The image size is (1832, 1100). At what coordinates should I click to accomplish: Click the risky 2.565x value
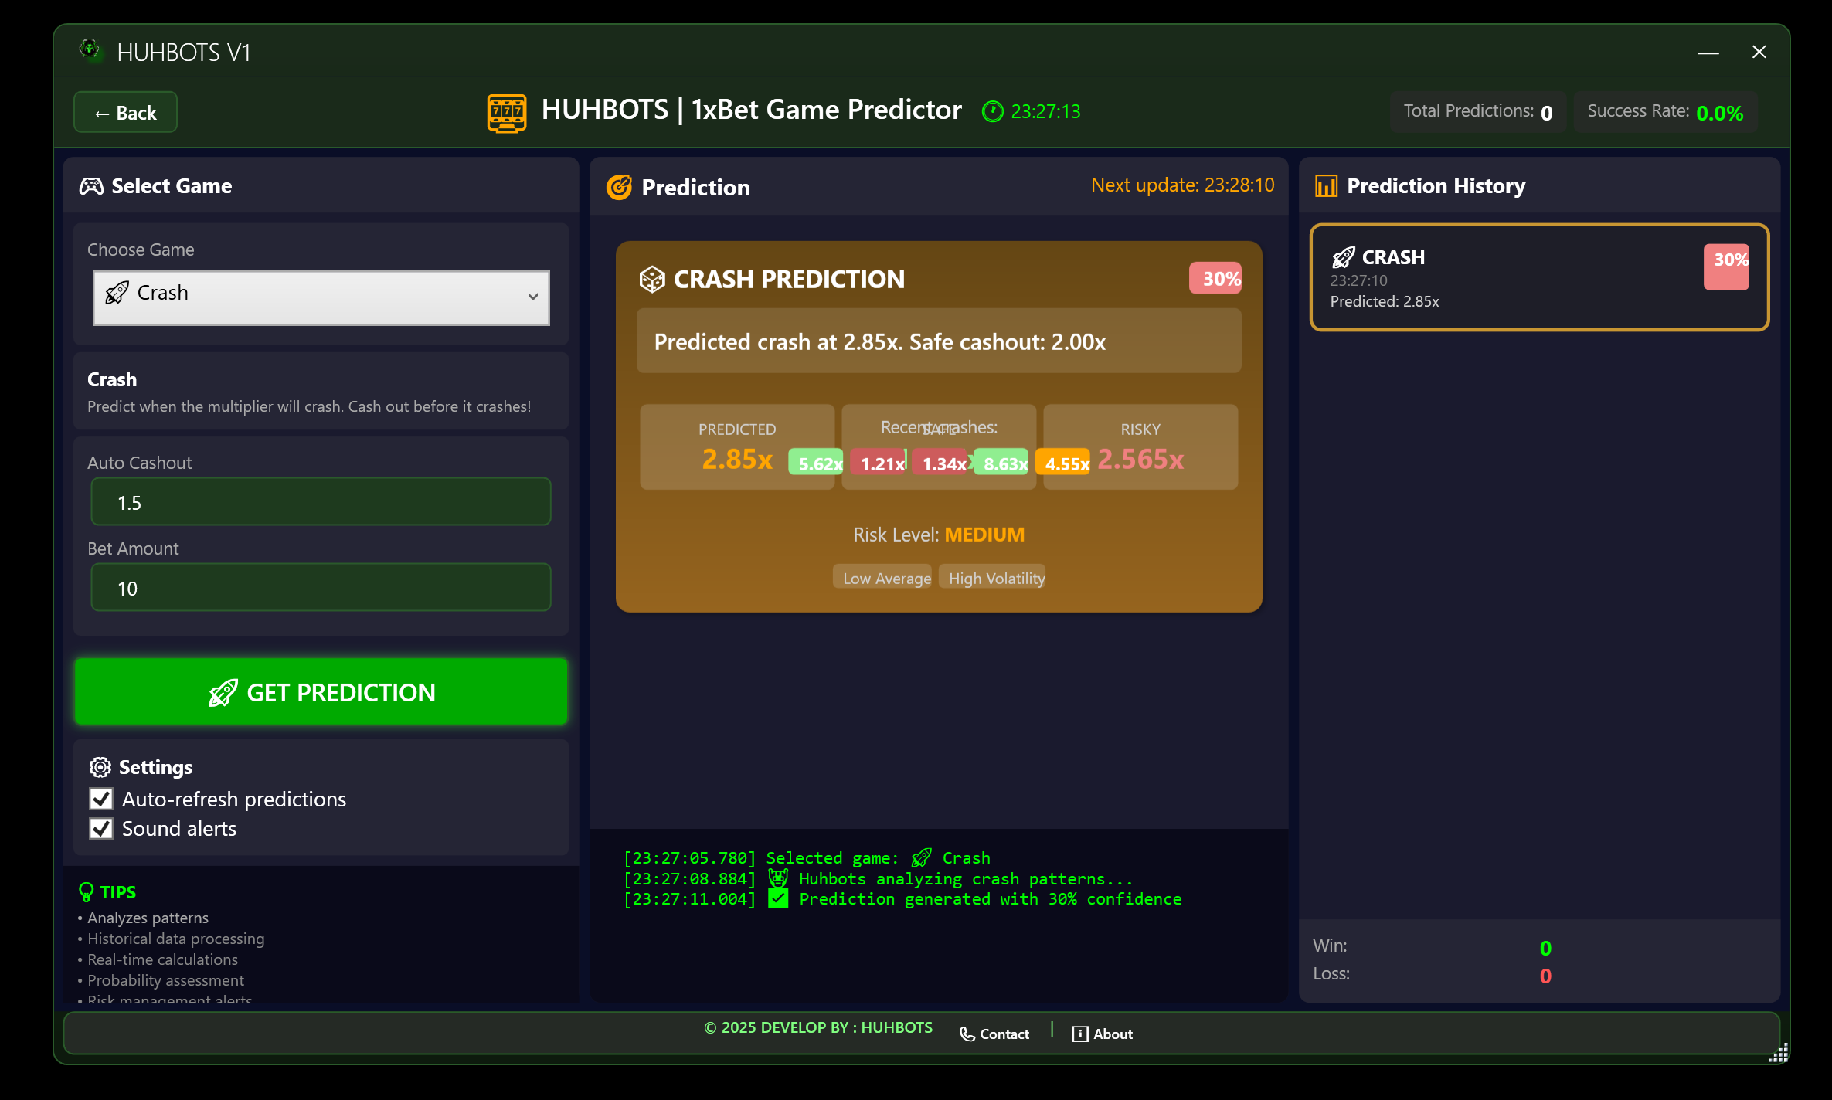point(1140,460)
